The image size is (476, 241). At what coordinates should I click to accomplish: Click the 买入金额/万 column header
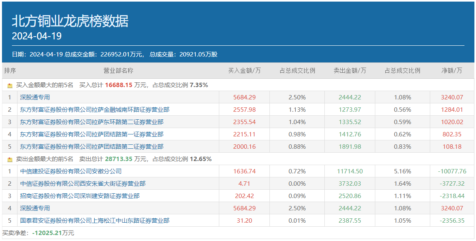pos(244,70)
